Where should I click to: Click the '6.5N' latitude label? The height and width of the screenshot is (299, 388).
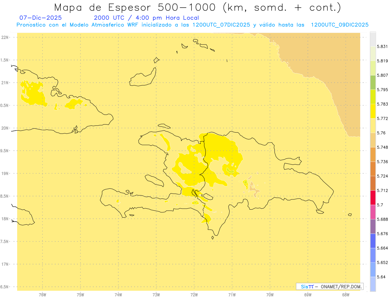pos(5,287)
